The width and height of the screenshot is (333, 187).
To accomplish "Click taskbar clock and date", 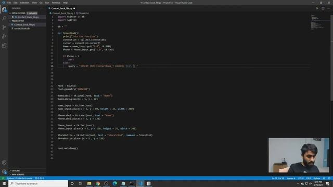I will (318, 183).
